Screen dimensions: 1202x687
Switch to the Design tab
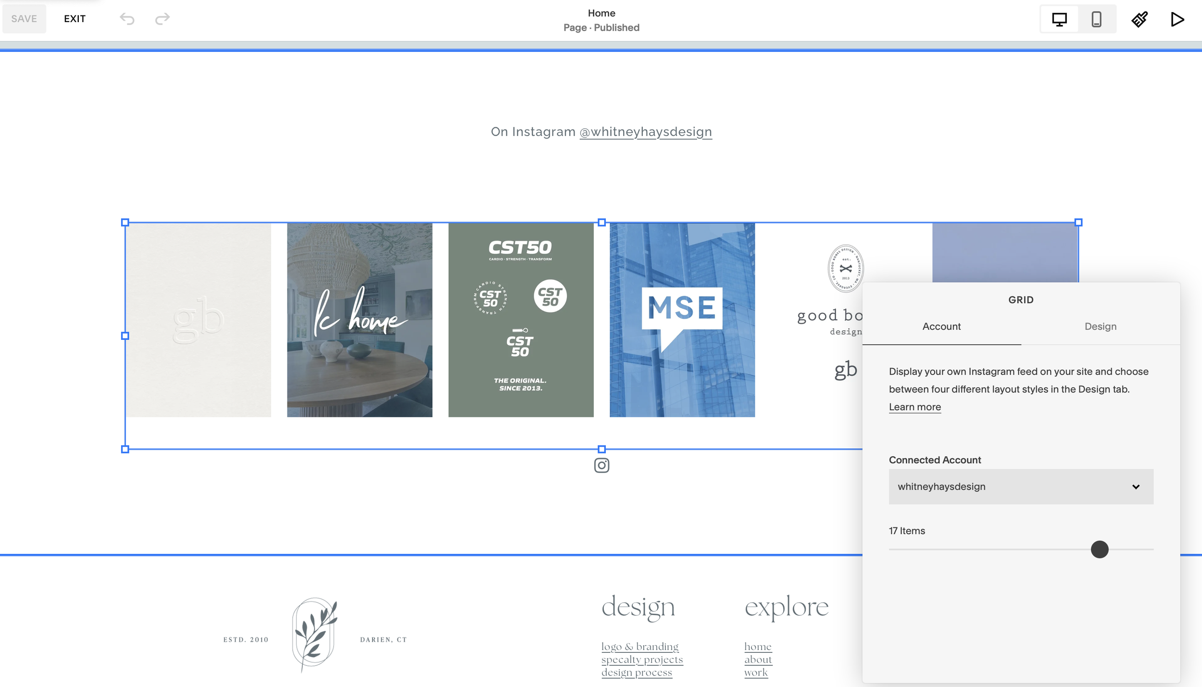(1101, 326)
